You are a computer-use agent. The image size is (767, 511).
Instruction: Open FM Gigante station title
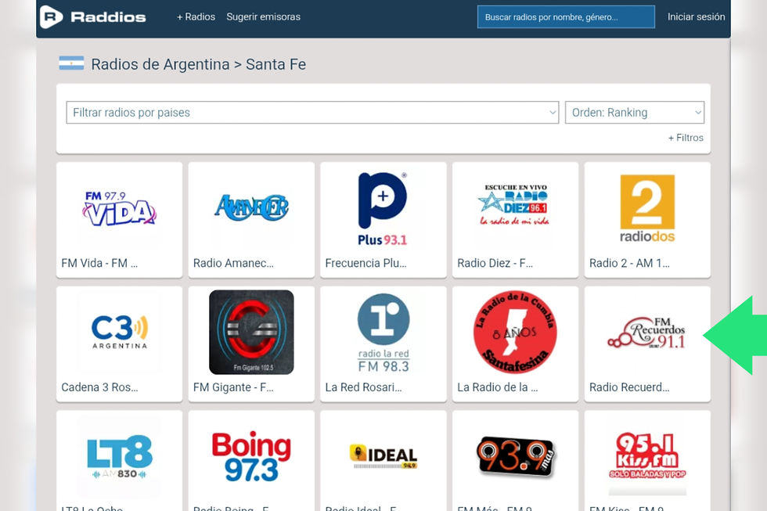[233, 387]
